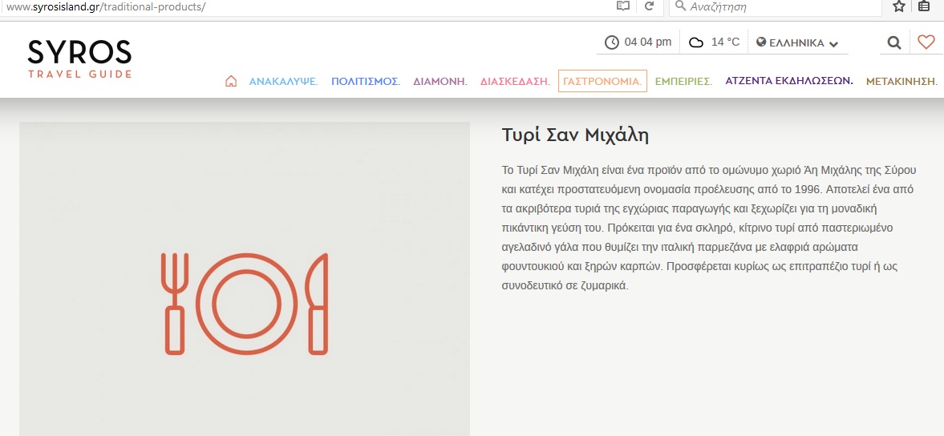944x436 pixels.
Task: Click the URL address bar
Action: pos(305,6)
